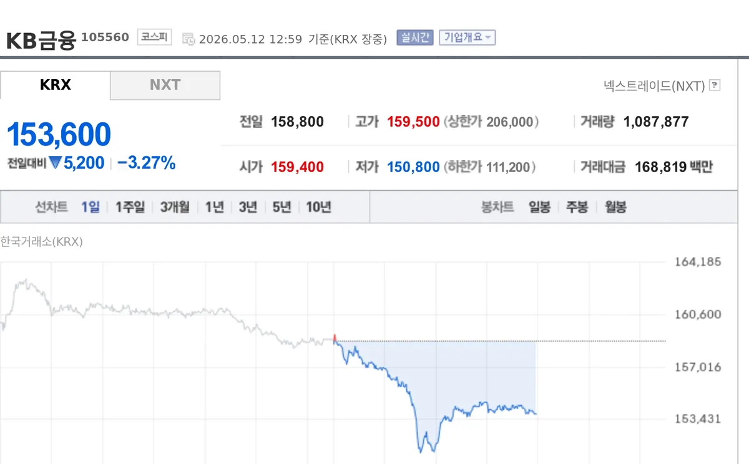Click the clock icon beside the date
749x464 pixels.
(188, 39)
